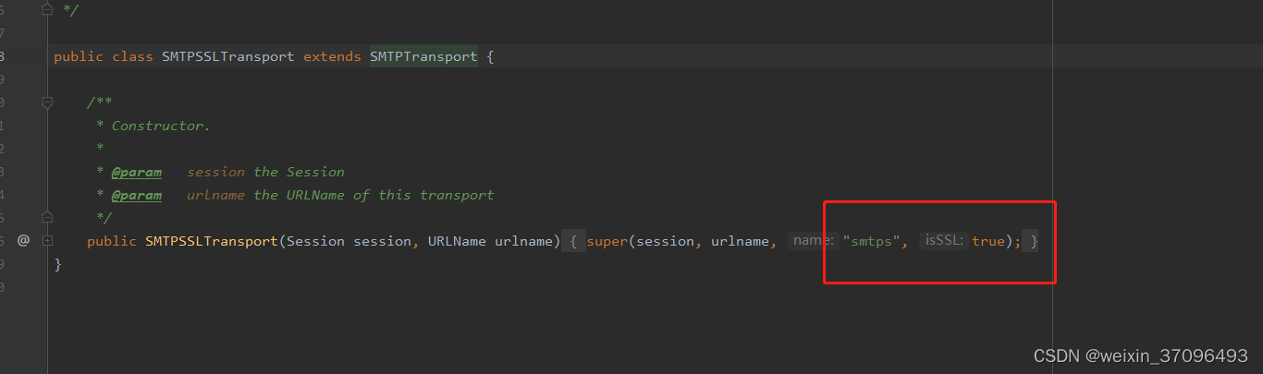This screenshot has width=1263, height=374.
Task: Click the second @param tag for urlname
Action: [136, 195]
